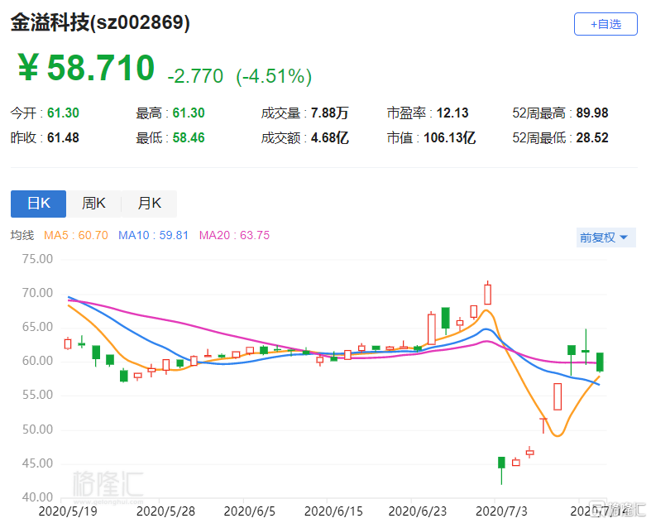The image size is (651, 523).
Task: Select 市值 value 106.13亿
Action: click(x=449, y=138)
